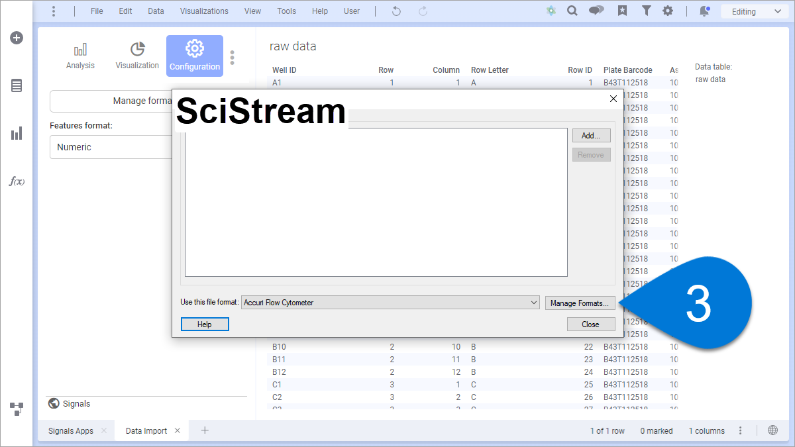Open the comments speech bubble icon
The width and height of the screenshot is (795, 447).
[596, 11]
